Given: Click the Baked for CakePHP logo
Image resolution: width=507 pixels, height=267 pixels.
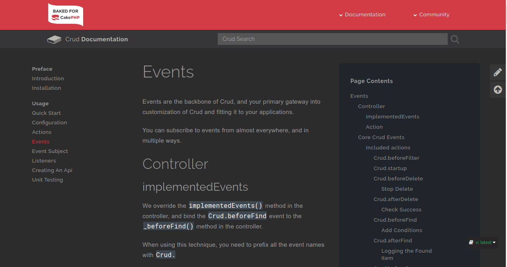Looking at the screenshot, I should (65, 15).
